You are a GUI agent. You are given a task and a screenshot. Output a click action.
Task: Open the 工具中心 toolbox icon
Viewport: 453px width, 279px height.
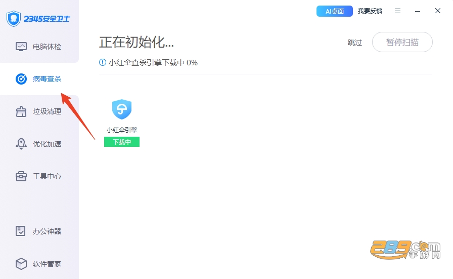[21, 176]
